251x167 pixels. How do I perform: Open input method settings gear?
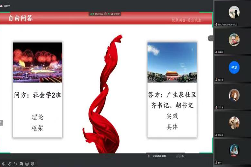pos(33,164)
